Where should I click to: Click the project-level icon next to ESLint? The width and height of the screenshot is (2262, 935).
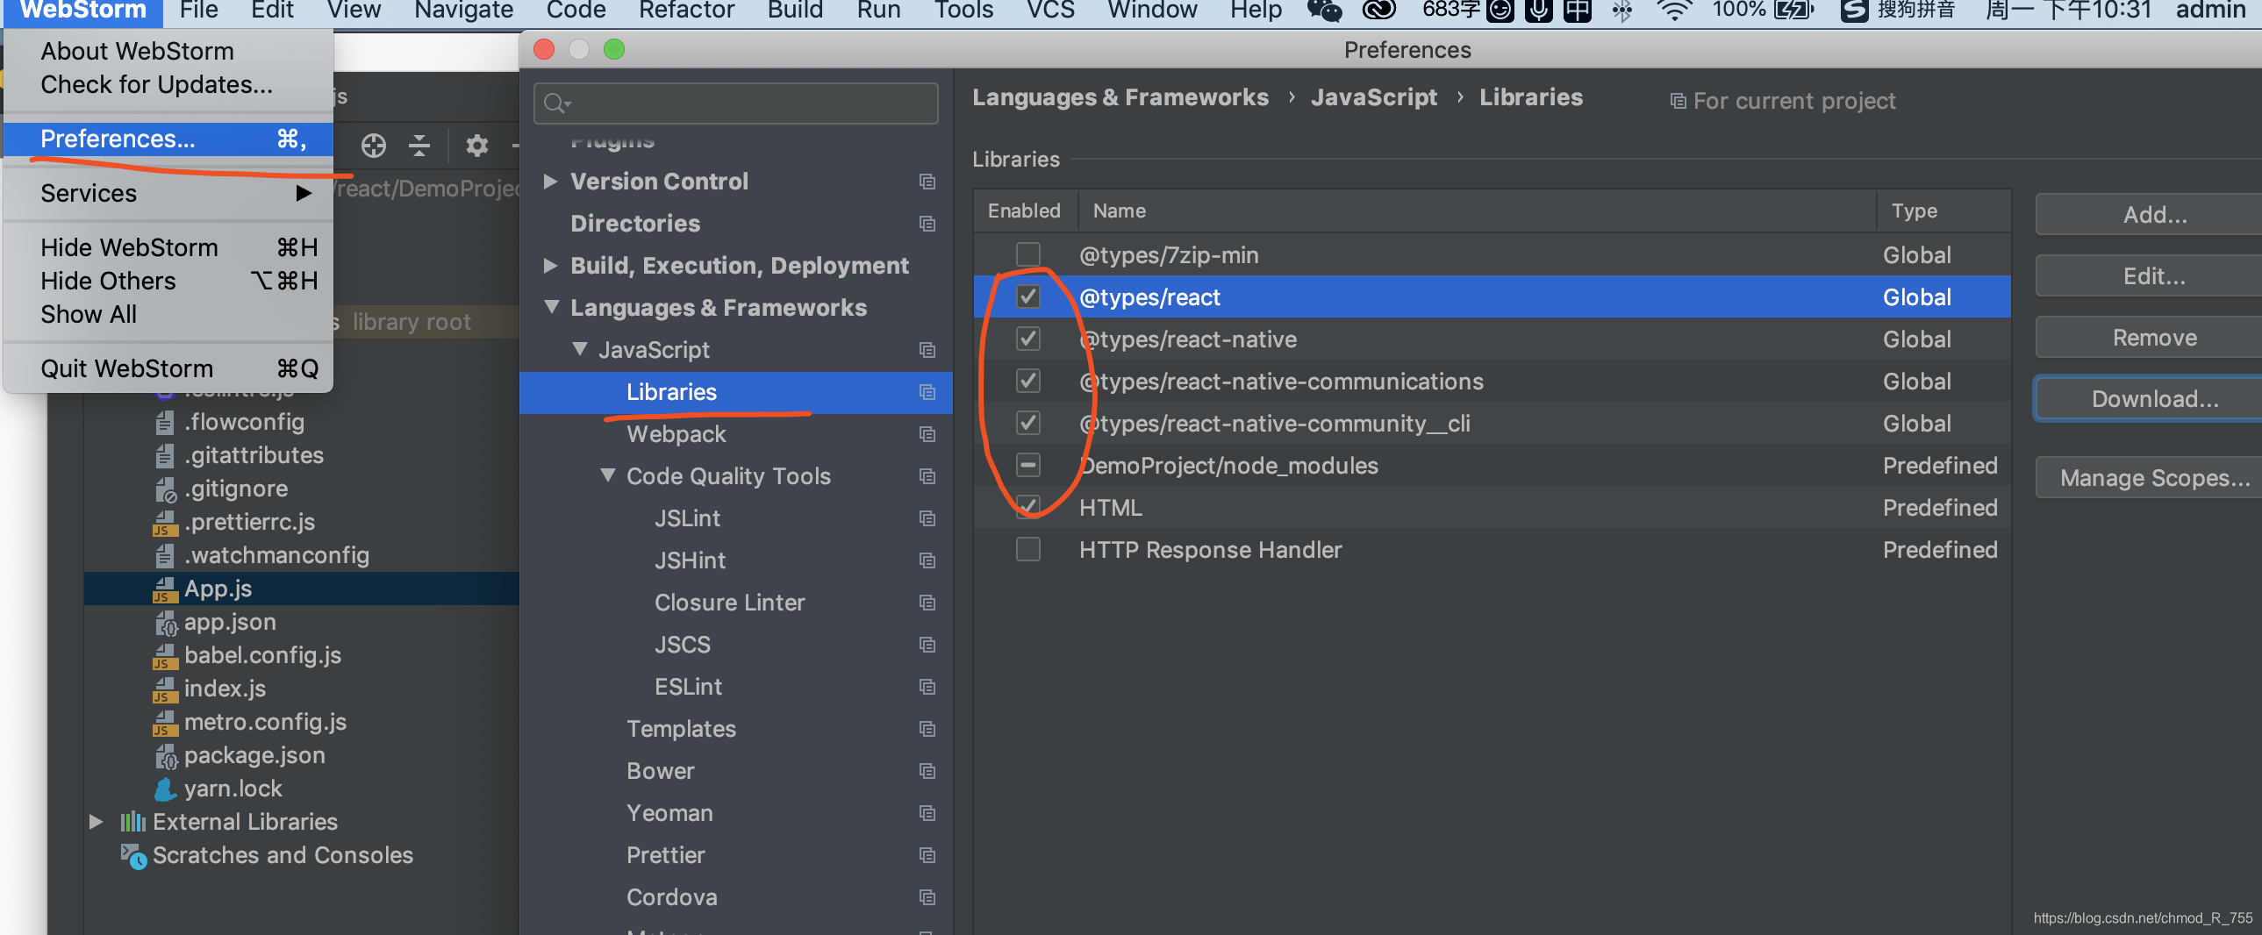pyautogui.click(x=927, y=688)
